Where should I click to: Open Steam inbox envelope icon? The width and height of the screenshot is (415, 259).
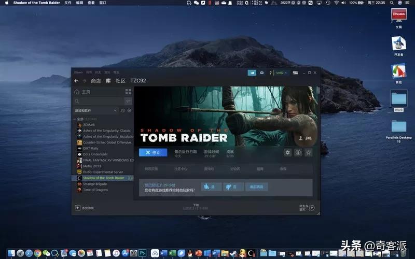[x=262, y=73]
